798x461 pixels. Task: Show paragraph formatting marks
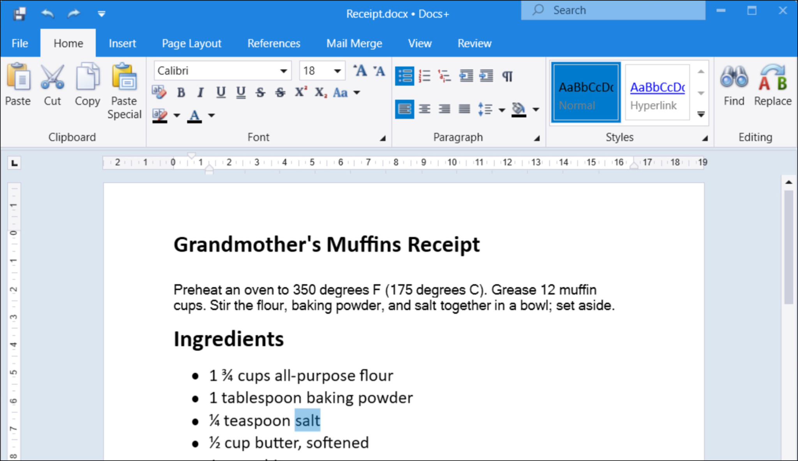(x=507, y=76)
